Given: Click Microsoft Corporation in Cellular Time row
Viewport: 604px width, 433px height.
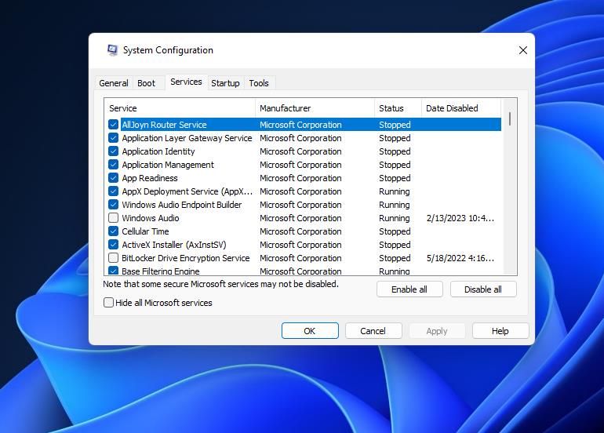Looking at the screenshot, I should pos(301,231).
